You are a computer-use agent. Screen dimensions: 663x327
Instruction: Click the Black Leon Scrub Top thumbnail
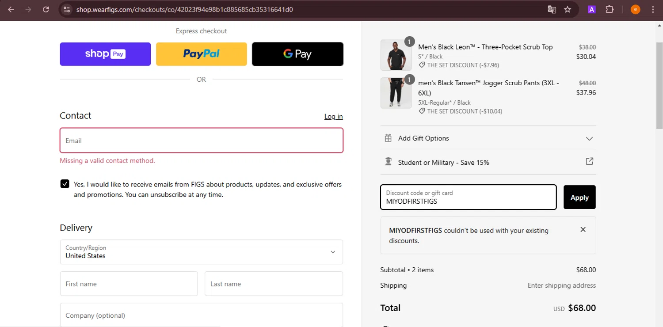click(396, 55)
